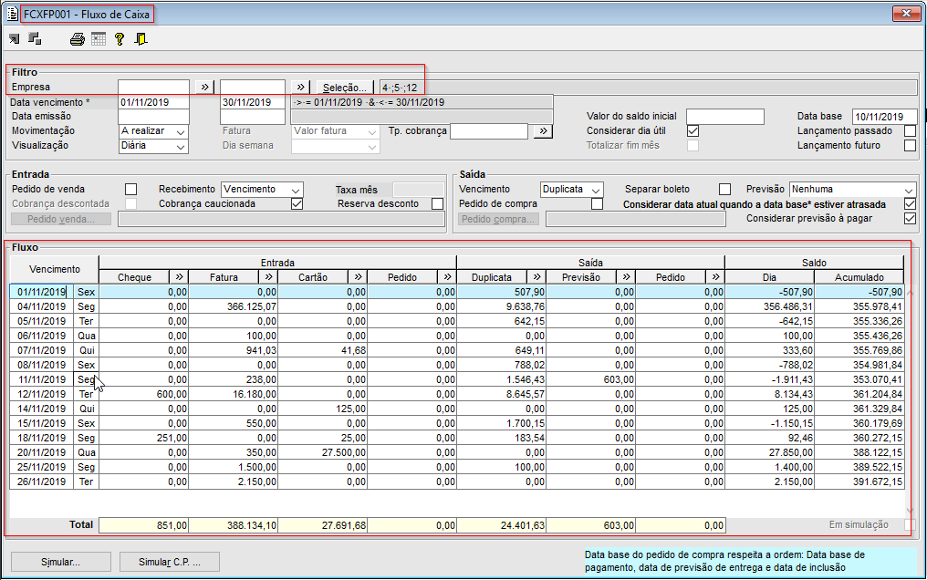The width and height of the screenshot is (927, 580).
Task: Toggle the Cobrança caucionada checkbox
Action: click(297, 203)
